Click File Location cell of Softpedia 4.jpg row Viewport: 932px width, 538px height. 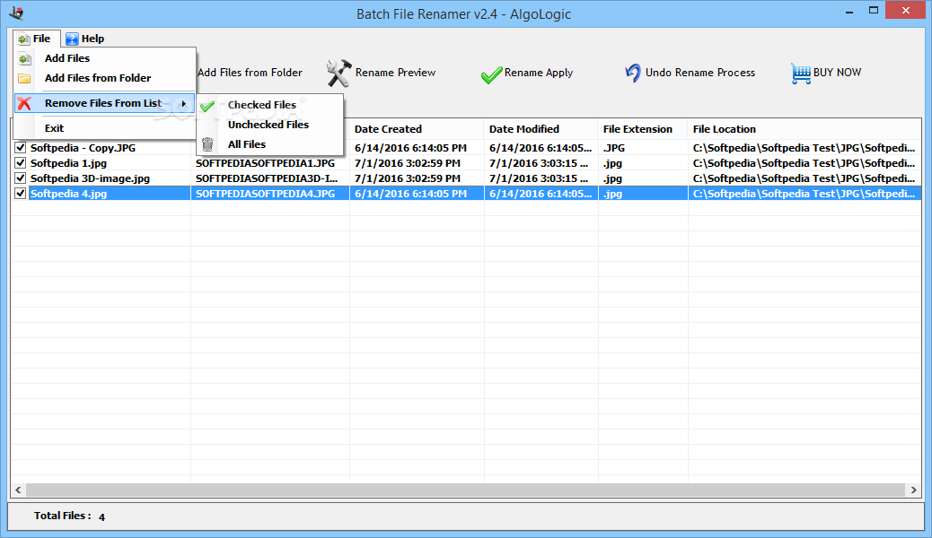coord(805,194)
